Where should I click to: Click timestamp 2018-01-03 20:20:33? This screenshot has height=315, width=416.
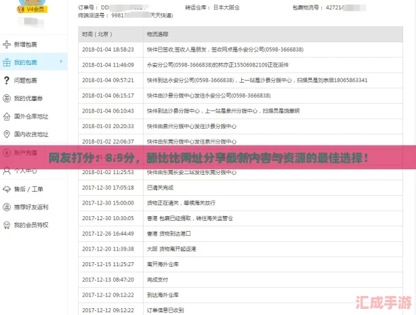(108, 126)
